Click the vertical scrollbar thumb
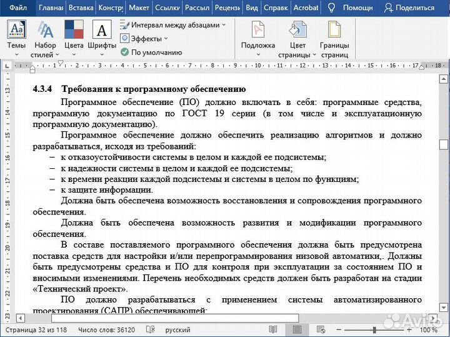Screen dimensions: 450x337 click(444, 144)
